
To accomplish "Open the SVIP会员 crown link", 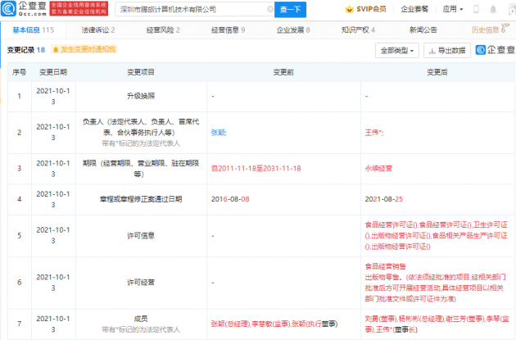I will pos(366,9).
